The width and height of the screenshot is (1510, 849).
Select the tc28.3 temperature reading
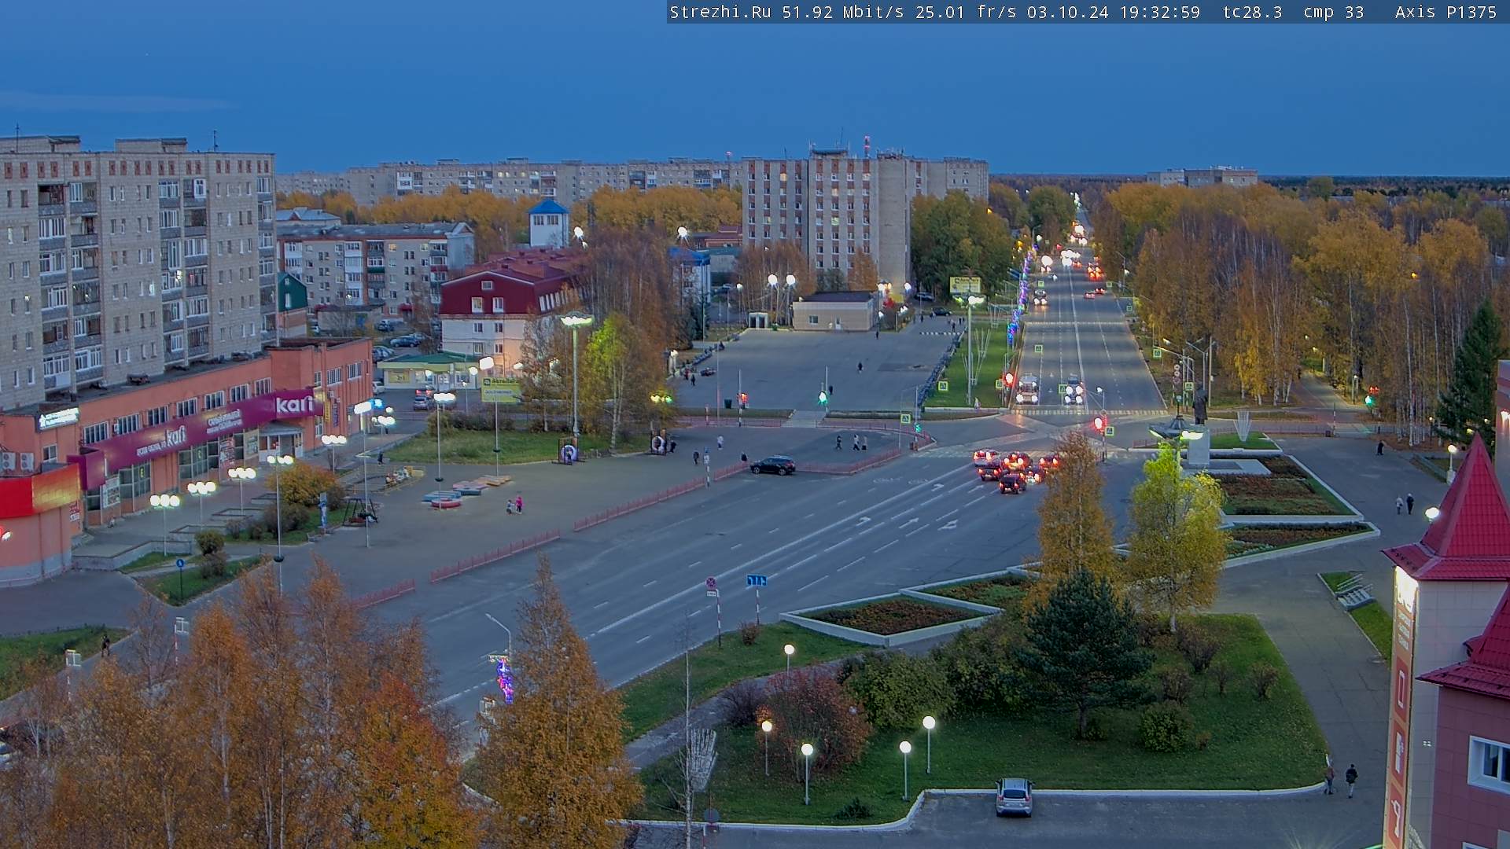(1253, 12)
